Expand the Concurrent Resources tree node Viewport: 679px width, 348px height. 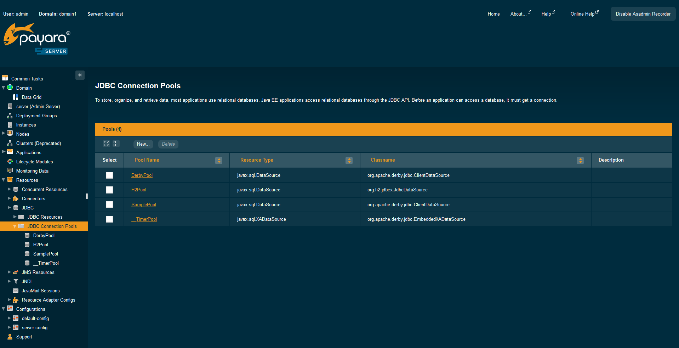9,189
